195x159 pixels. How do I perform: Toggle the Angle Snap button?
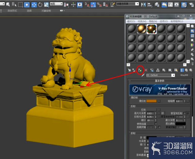click(x=93, y=5)
